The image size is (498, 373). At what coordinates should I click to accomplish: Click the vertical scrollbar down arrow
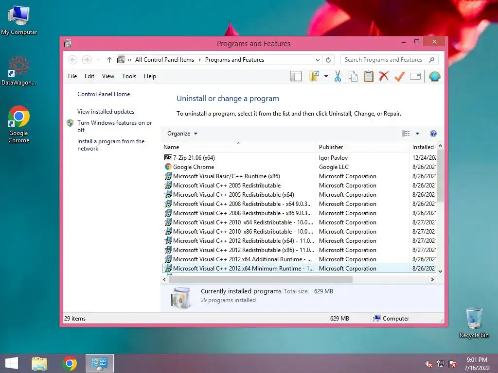point(440,271)
